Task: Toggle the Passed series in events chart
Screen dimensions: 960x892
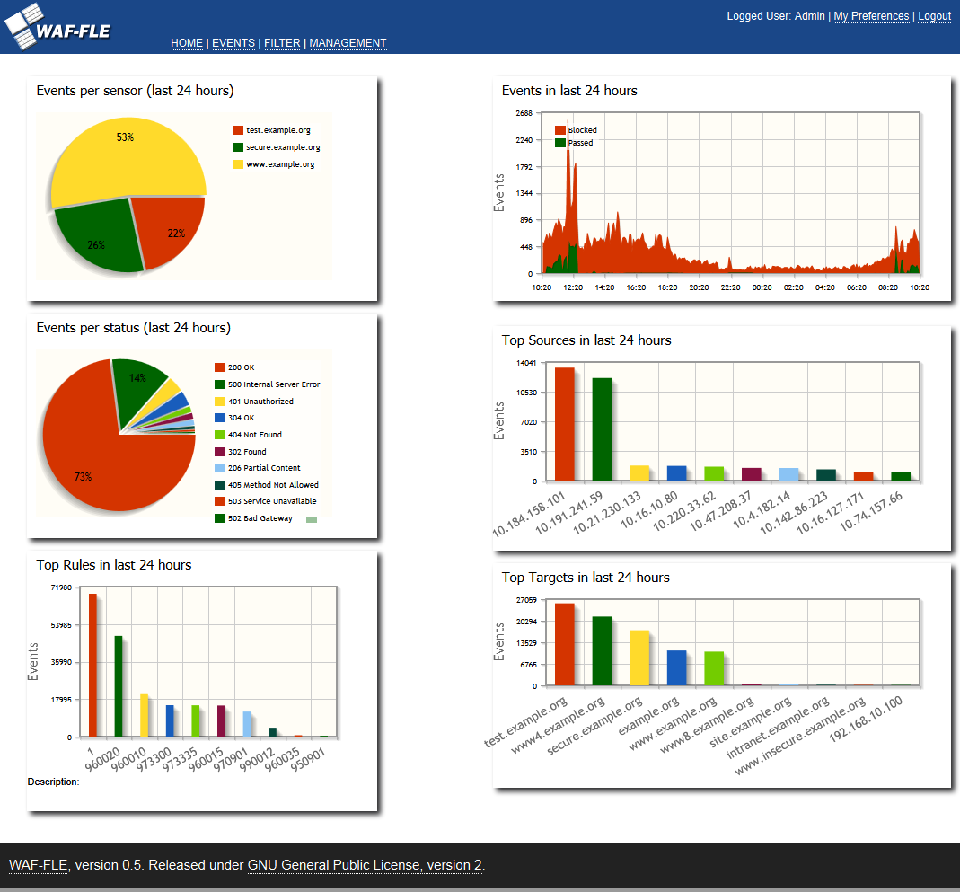Action: (559, 142)
